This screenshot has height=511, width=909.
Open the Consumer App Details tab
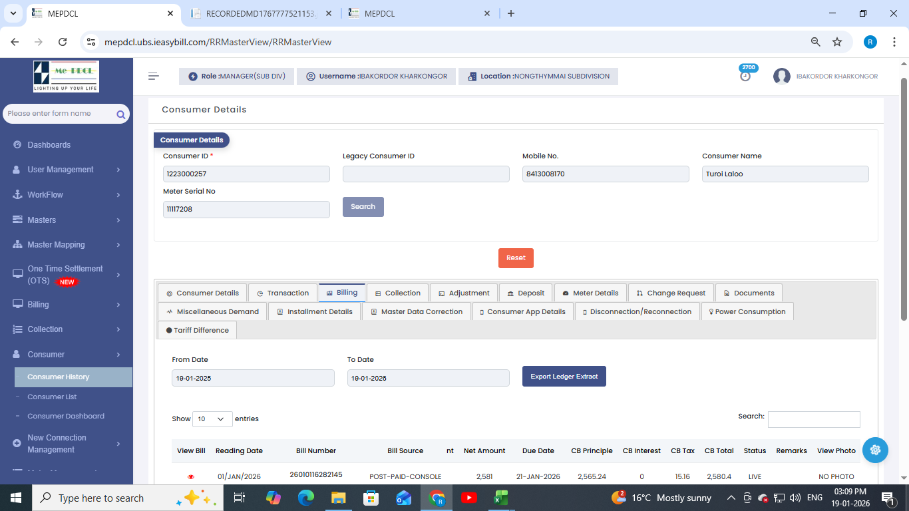tap(522, 311)
